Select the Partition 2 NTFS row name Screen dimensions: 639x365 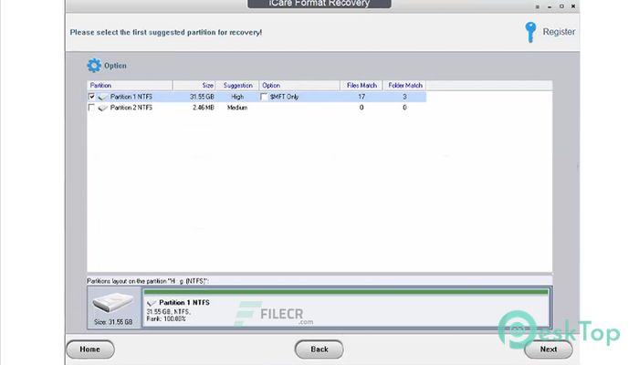[131, 108]
